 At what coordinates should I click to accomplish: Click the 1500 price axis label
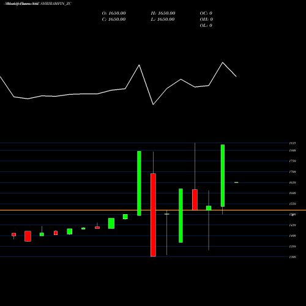point(293,214)
